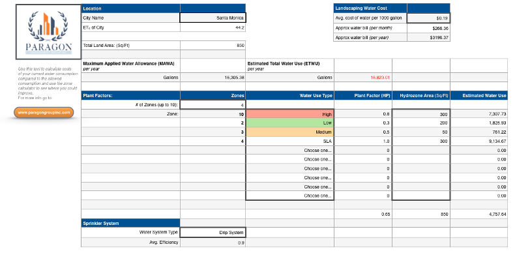Viewport: 515px width, 253px height.
Task: Change the High water use type cell
Action: point(289,114)
